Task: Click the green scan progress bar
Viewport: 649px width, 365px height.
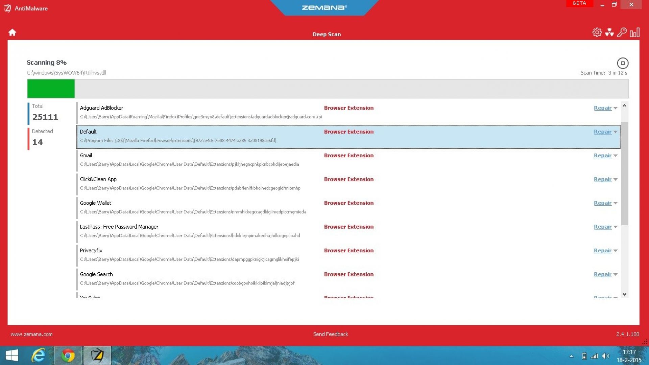Action: (51, 89)
